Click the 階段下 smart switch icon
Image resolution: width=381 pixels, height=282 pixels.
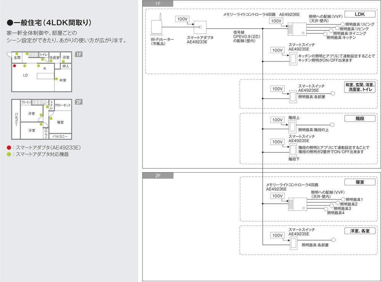(x=293, y=150)
